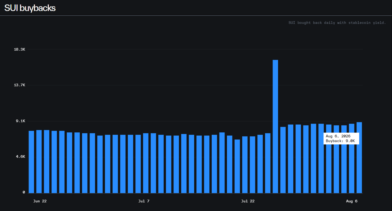
Task: Click the 9.1K y-axis label
Action: pyautogui.click(x=21, y=121)
